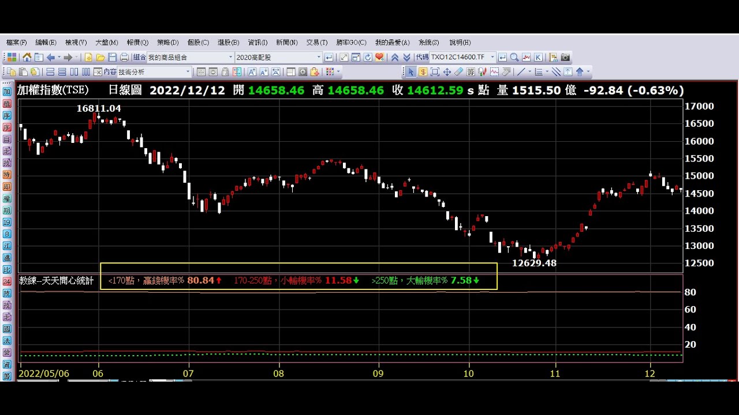The image size is (739, 415).
Task: Click the 19 sidebar button
Action: click(7, 222)
